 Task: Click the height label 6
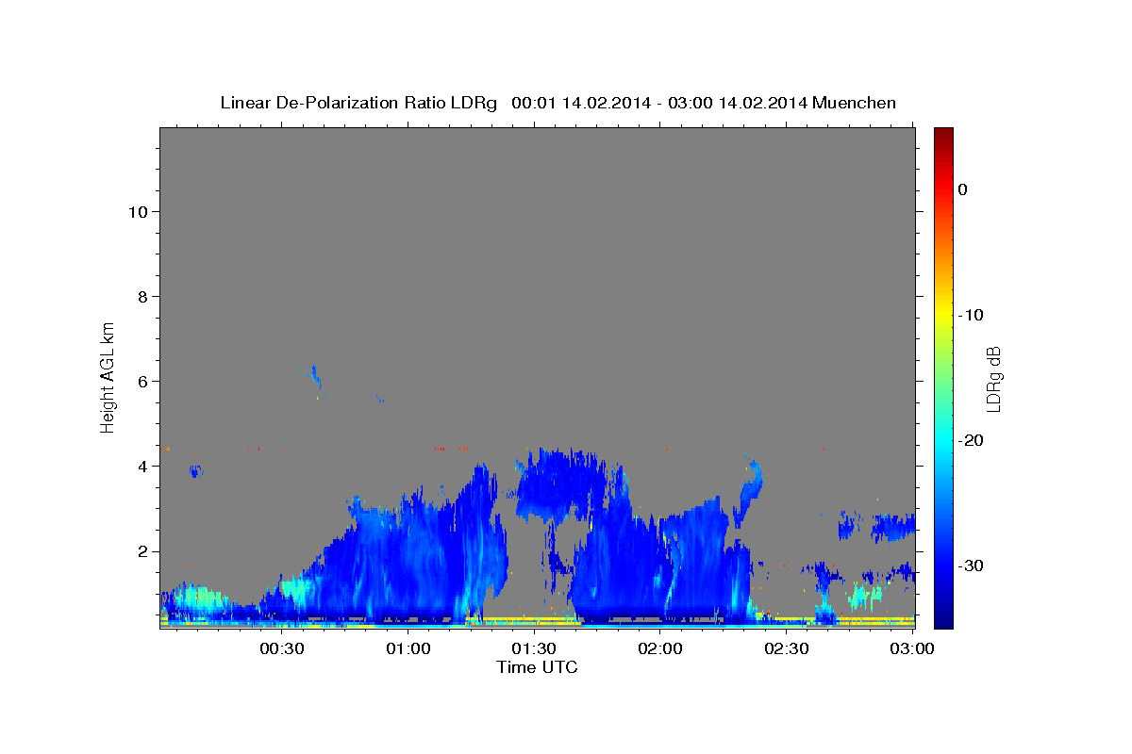tap(142, 381)
